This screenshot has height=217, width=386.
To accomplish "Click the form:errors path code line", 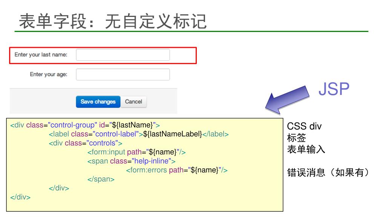I will 177,170.
